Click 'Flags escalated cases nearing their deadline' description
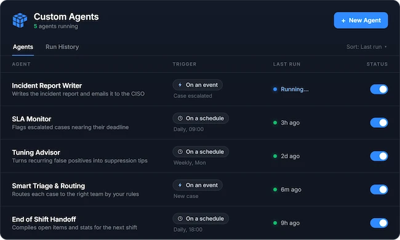The height and width of the screenshot is (240, 400). [x=70, y=127]
